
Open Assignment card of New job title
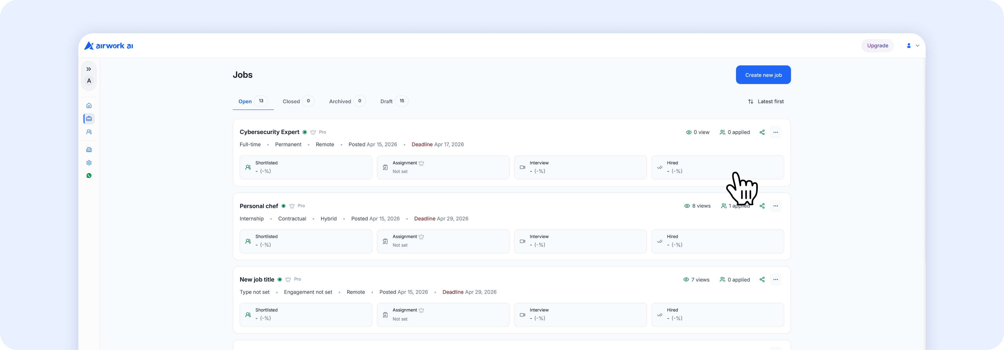coord(443,315)
